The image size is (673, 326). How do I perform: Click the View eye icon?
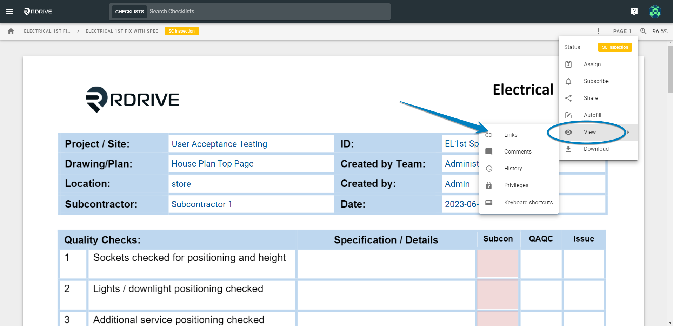click(568, 132)
